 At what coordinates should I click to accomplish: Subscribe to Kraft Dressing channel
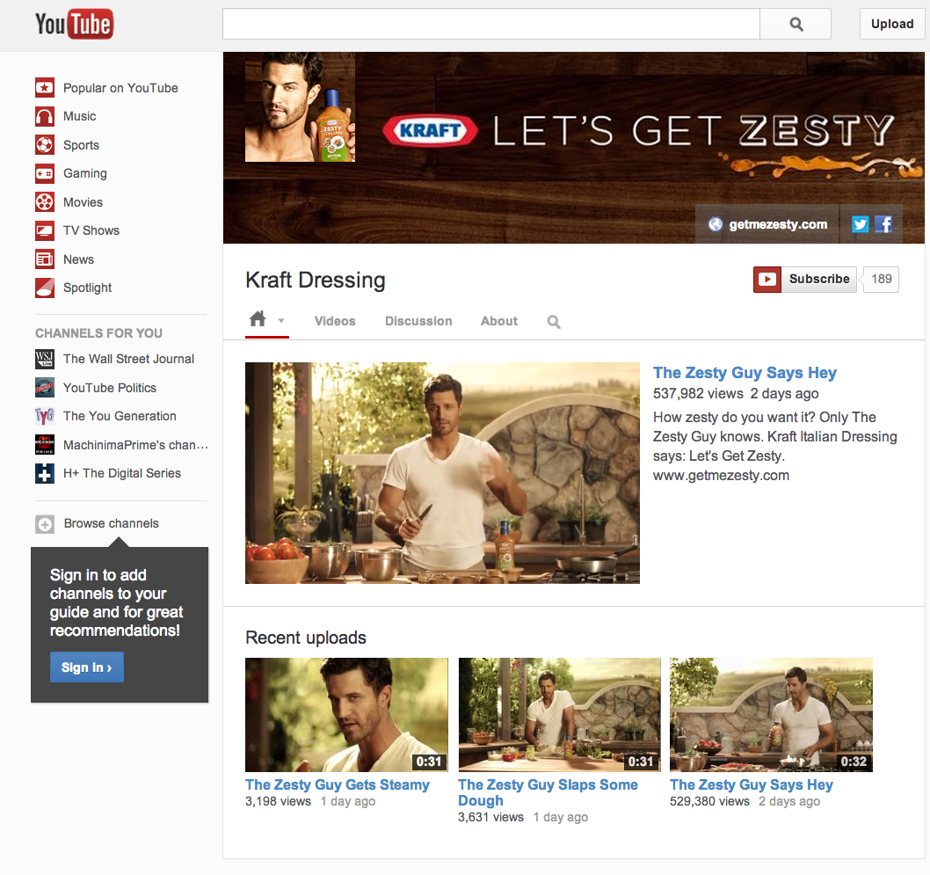(805, 279)
